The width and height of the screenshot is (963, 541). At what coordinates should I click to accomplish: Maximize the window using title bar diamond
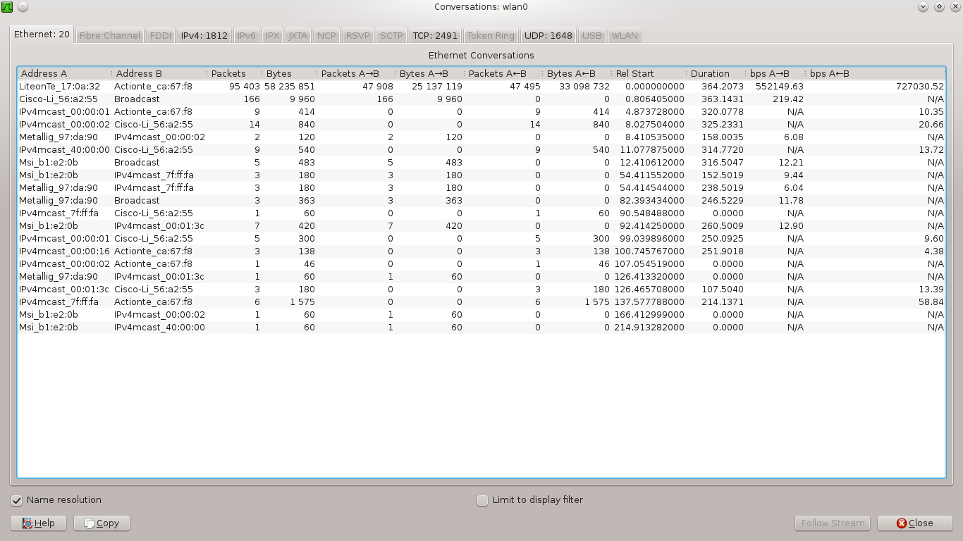939,7
